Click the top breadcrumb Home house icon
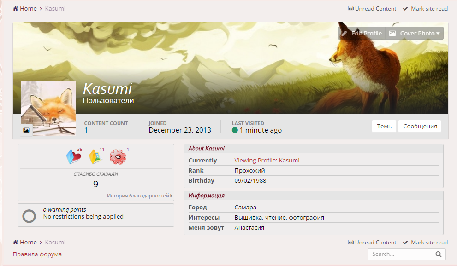 click(16, 9)
